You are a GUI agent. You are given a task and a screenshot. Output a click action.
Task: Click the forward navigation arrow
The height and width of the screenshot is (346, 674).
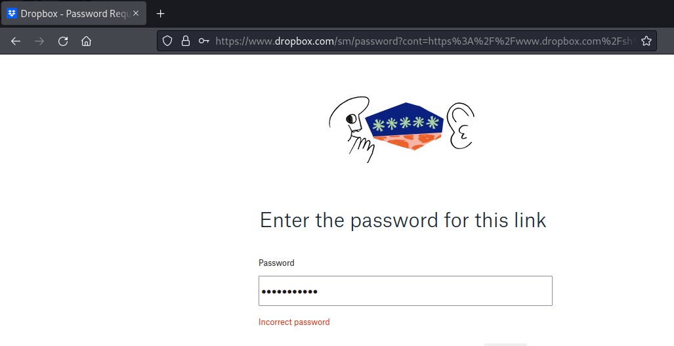click(39, 41)
